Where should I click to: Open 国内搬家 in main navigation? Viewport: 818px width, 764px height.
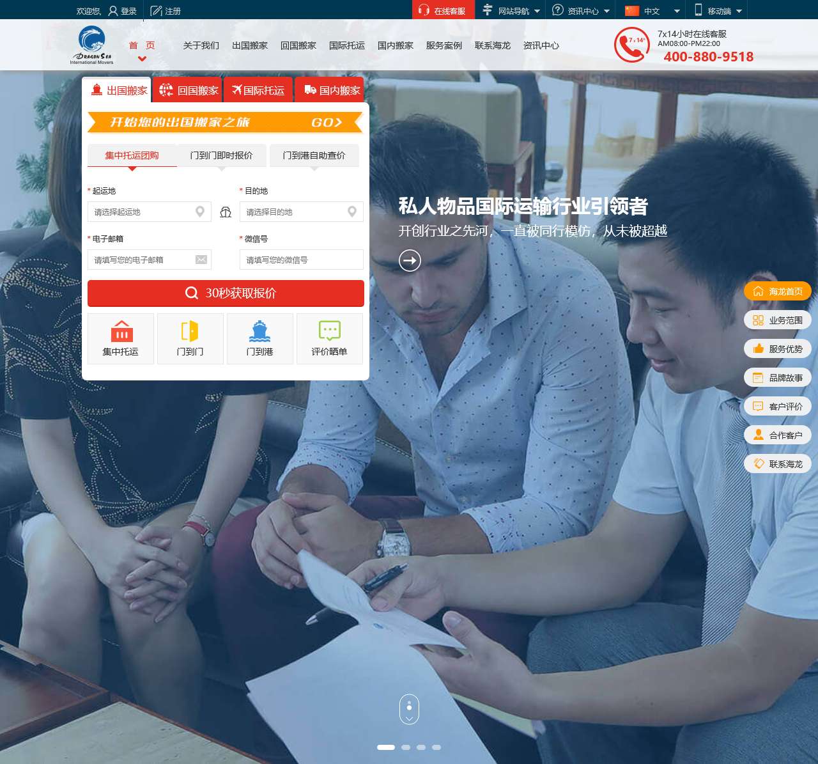pos(396,45)
